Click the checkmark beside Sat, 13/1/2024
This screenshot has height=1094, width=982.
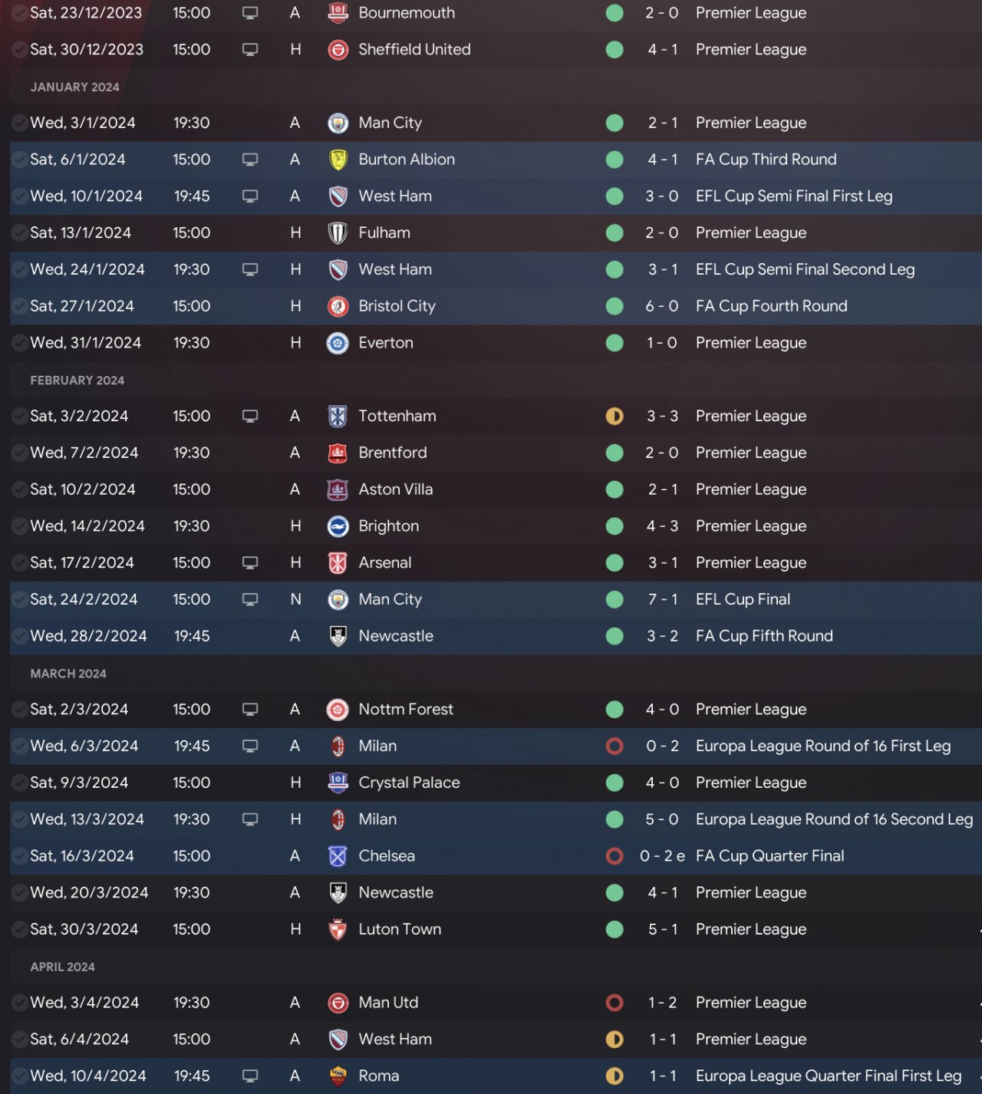(x=19, y=233)
